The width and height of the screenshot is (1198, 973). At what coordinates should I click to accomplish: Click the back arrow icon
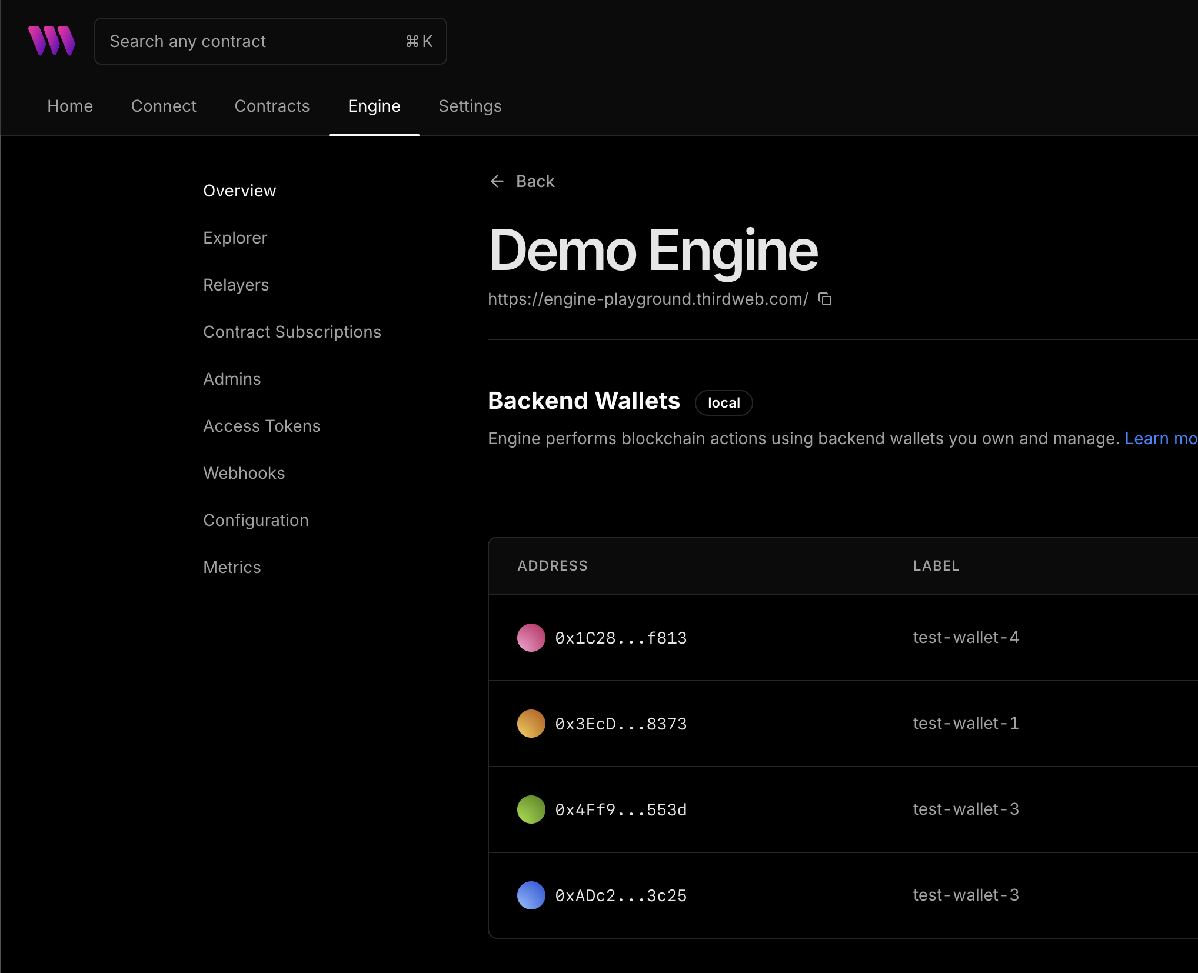point(497,181)
